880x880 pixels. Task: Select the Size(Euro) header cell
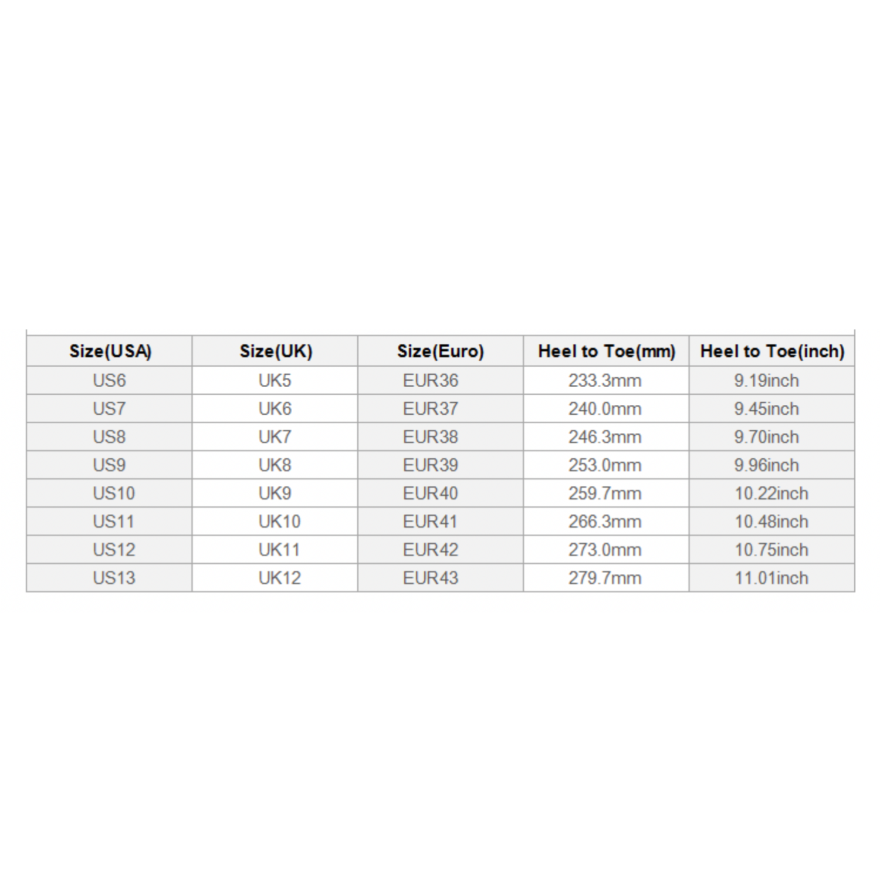pyautogui.click(x=440, y=351)
